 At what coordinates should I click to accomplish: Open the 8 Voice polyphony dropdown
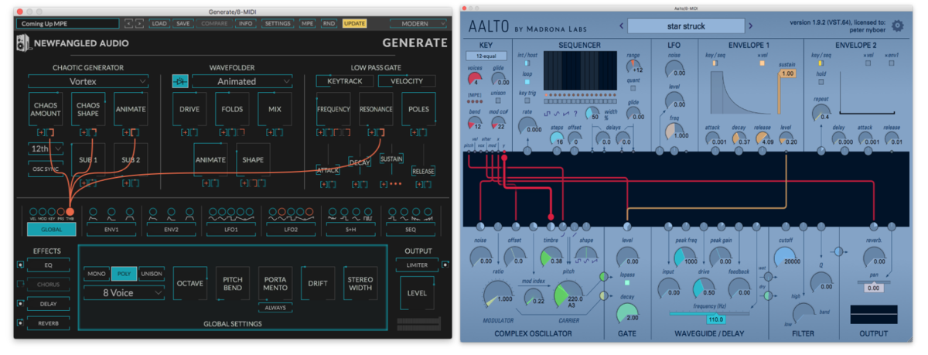124,293
